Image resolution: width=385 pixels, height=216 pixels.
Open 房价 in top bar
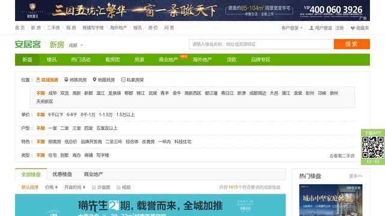(153, 28)
